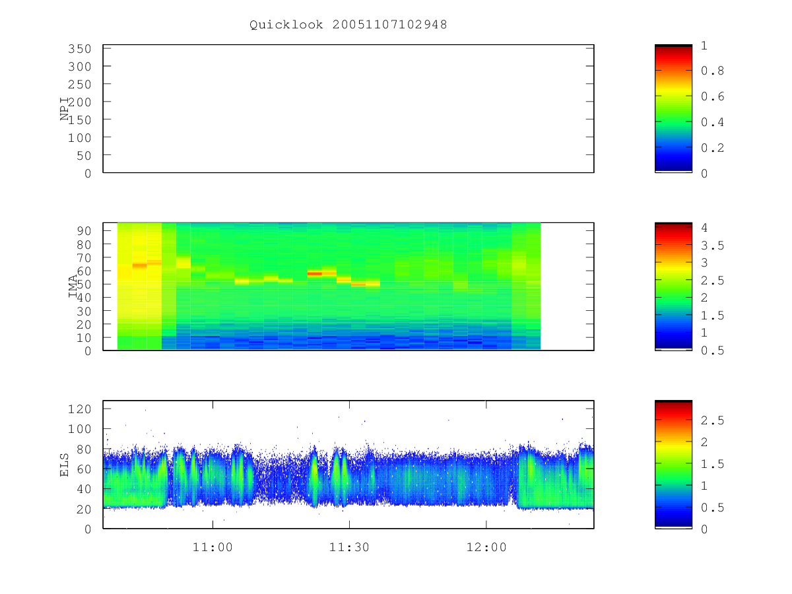Select the IMA axis label
The image size is (792, 594).
(73, 286)
